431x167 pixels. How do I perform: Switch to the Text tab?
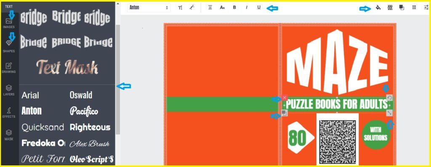9,6
